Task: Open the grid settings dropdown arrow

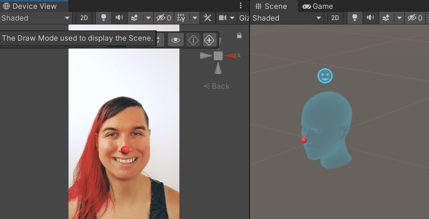Action: 195,18
